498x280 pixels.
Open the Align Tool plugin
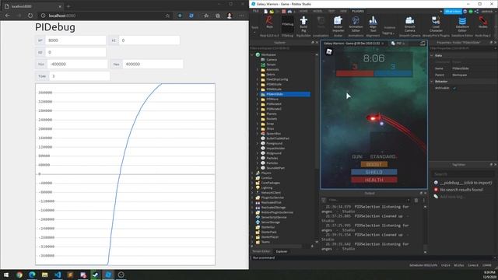pyautogui.click(x=373, y=24)
